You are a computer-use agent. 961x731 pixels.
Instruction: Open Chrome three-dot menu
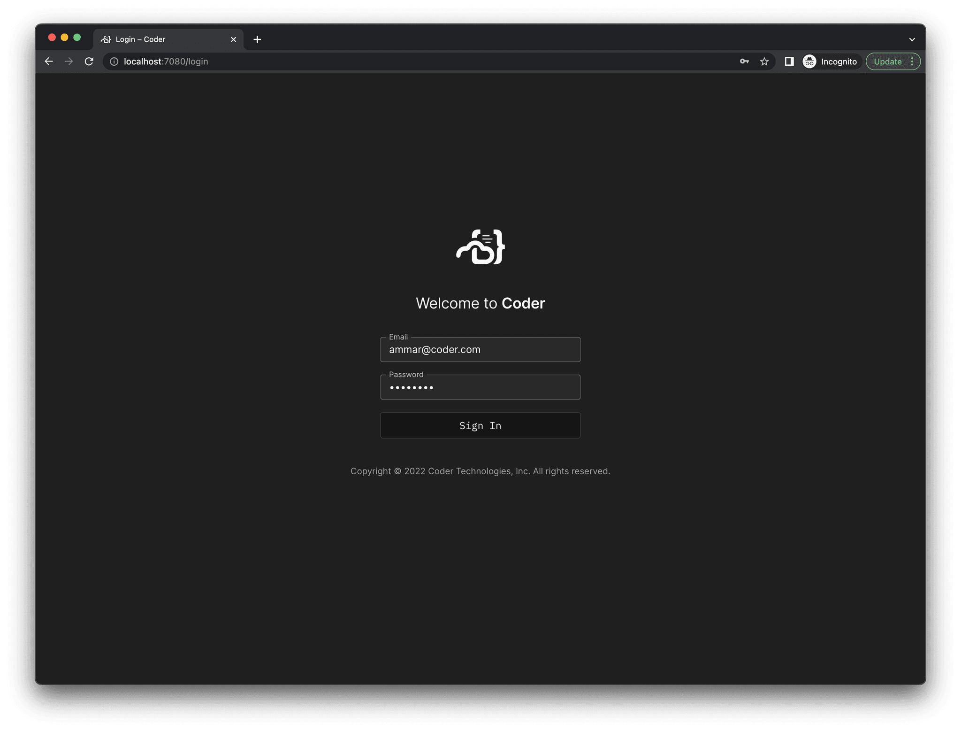coord(912,62)
